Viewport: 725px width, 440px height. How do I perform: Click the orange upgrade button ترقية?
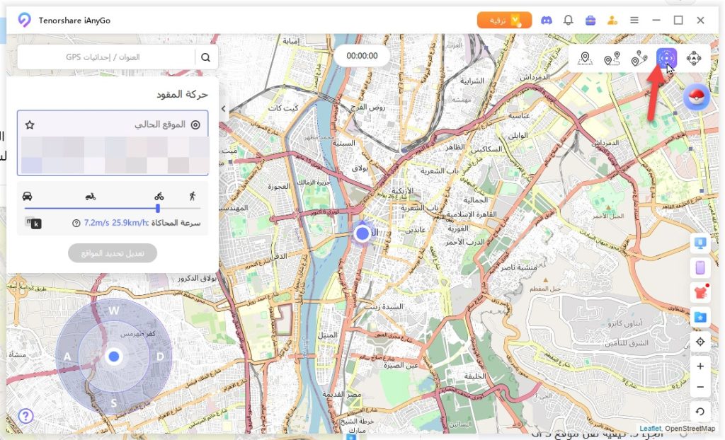click(x=504, y=21)
